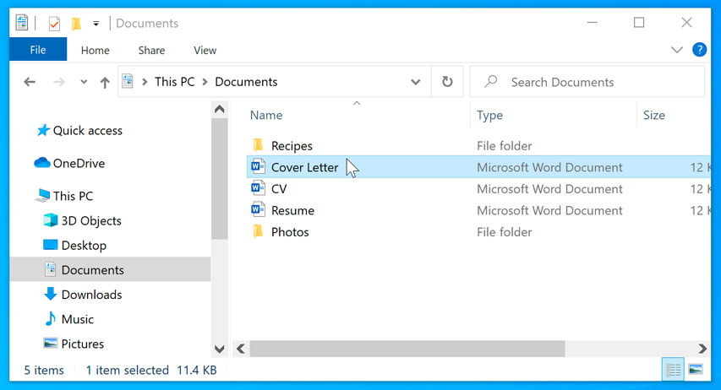This screenshot has width=721, height=390.
Task: Click the New Folder icon in title bar
Action: pyautogui.click(x=76, y=23)
